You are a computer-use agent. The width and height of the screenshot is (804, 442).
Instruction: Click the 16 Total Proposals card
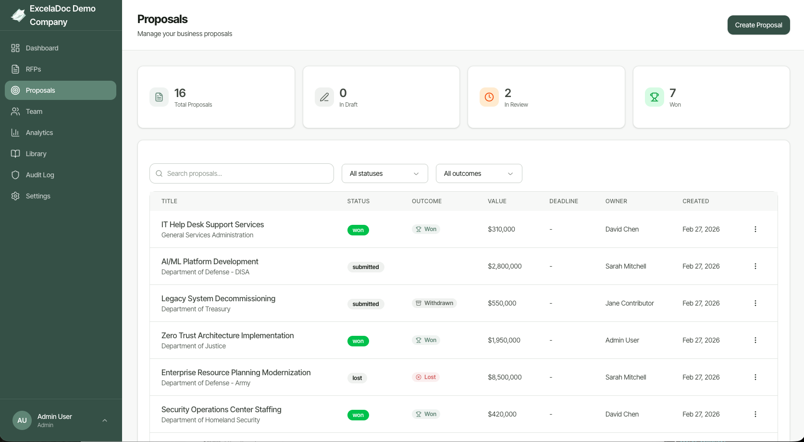coord(216,97)
